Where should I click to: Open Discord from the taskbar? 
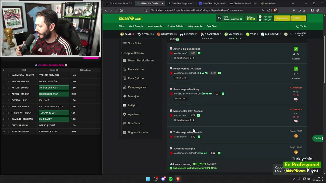click(x=163, y=179)
